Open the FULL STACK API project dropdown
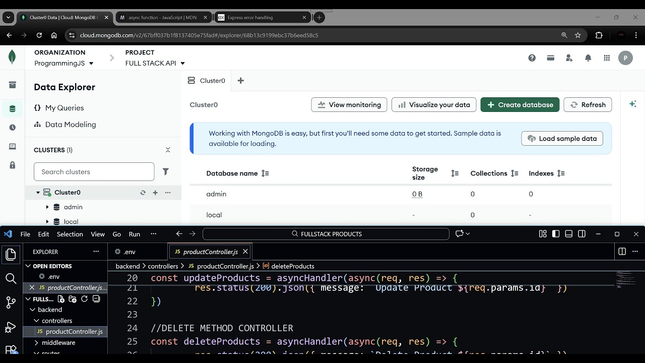 (x=155, y=64)
